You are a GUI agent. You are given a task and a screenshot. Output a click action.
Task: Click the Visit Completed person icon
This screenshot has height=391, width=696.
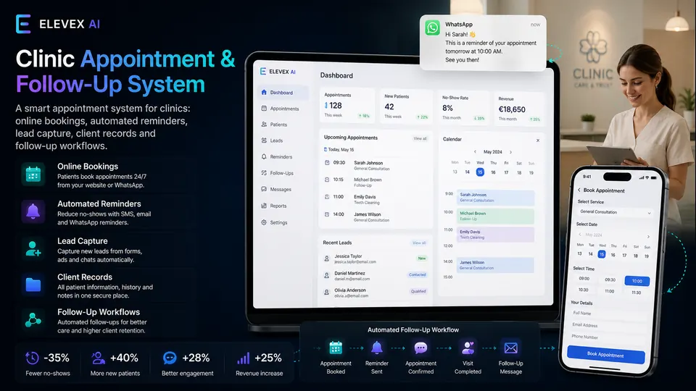[x=468, y=348]
